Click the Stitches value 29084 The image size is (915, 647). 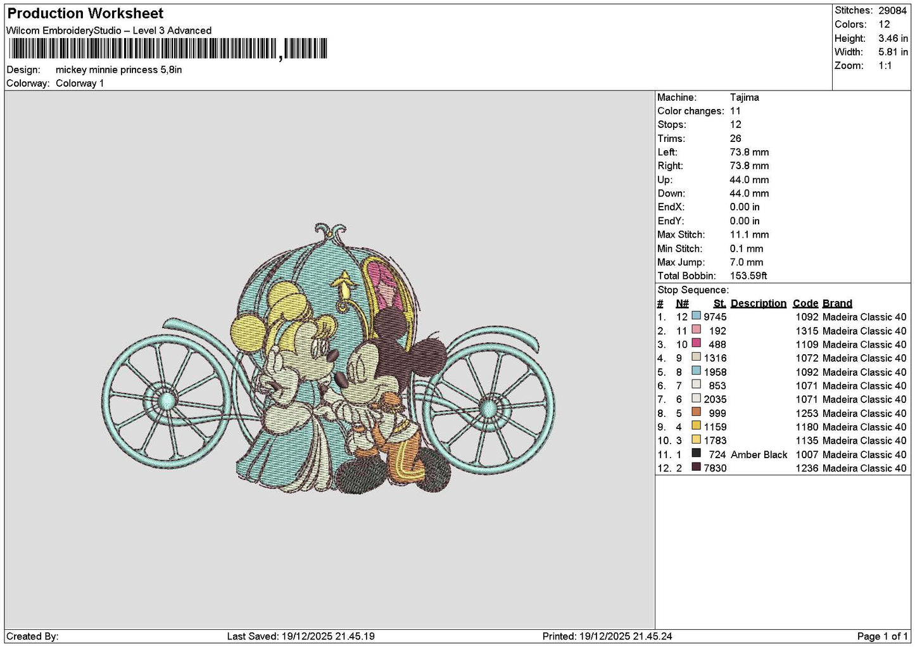tap(893, 11)
